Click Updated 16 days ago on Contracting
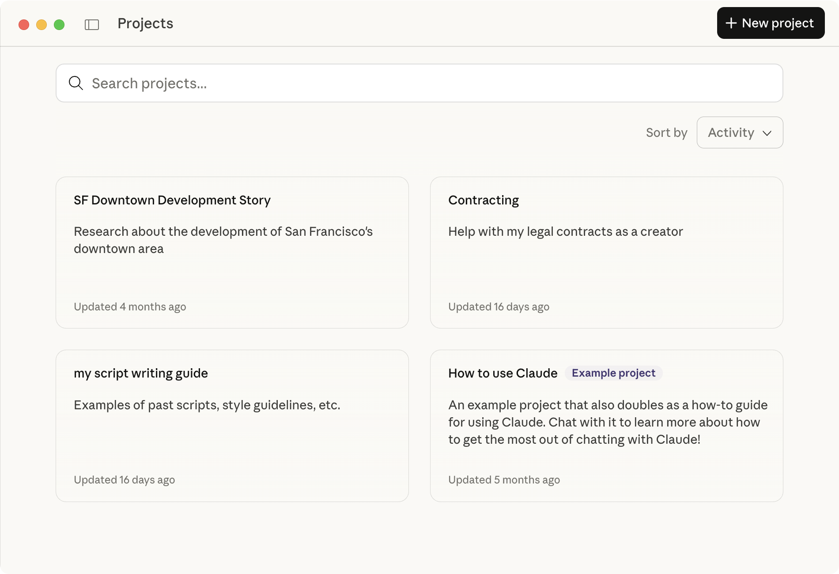This screenshot has width=839, height=574. tap(499, 307)
